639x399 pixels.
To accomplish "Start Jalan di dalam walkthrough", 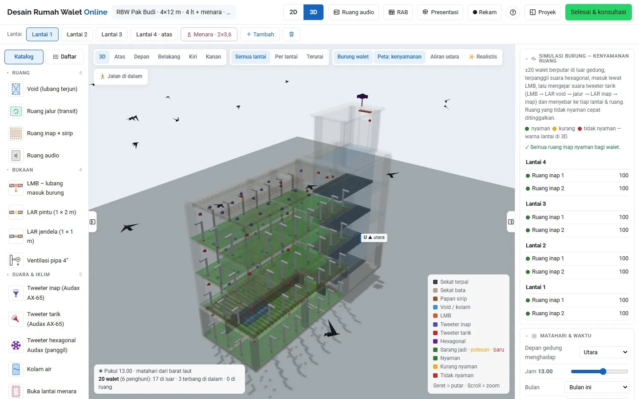I will tap(121, 76).
